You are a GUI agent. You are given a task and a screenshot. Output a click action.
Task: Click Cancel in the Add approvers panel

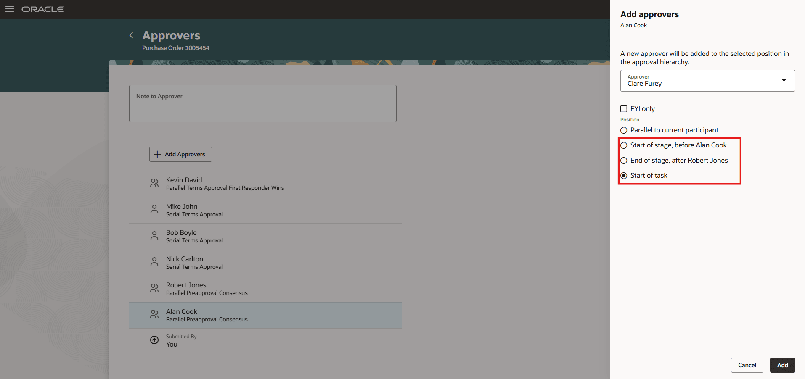[x=747, y=365]
